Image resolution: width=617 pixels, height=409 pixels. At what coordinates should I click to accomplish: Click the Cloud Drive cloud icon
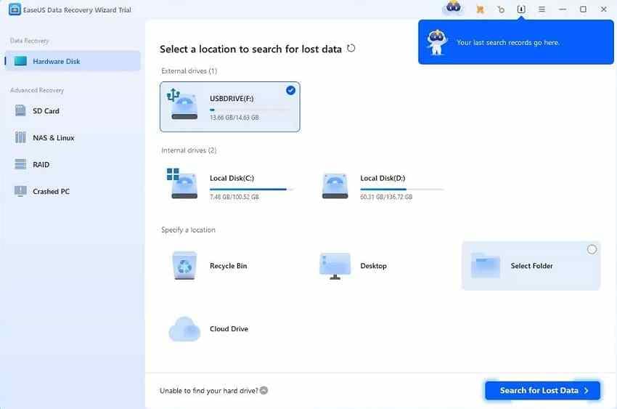[x=184, y=328]
